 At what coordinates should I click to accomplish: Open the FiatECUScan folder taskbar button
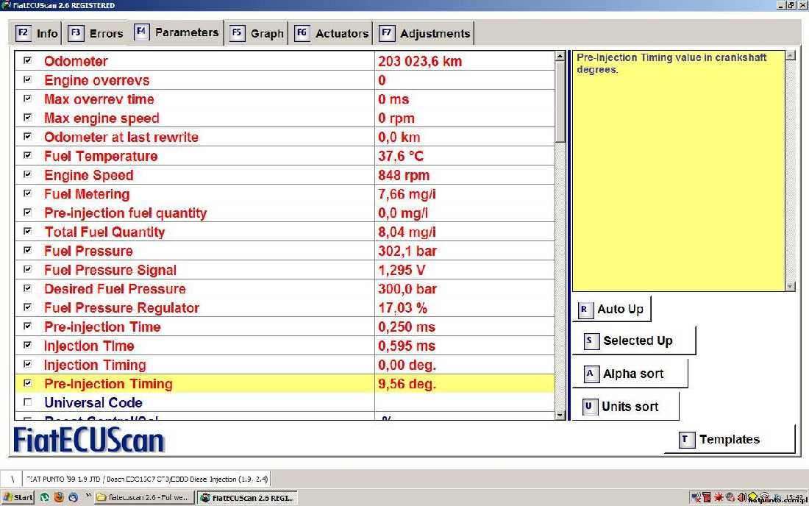[145, 497]
